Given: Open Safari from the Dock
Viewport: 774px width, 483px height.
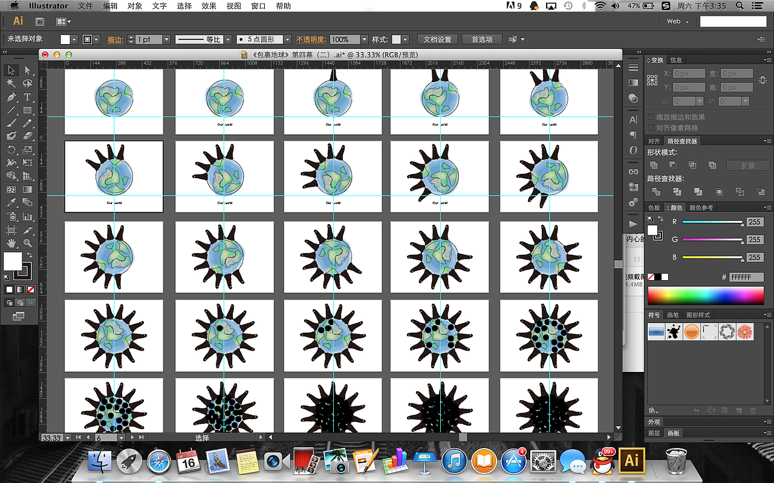Looking at the screenshot, I should pyautogui.click(x=158, y=462).
